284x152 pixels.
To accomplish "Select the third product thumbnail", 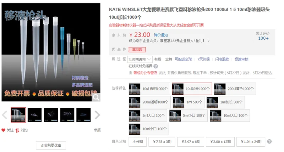I will (51, 115).
